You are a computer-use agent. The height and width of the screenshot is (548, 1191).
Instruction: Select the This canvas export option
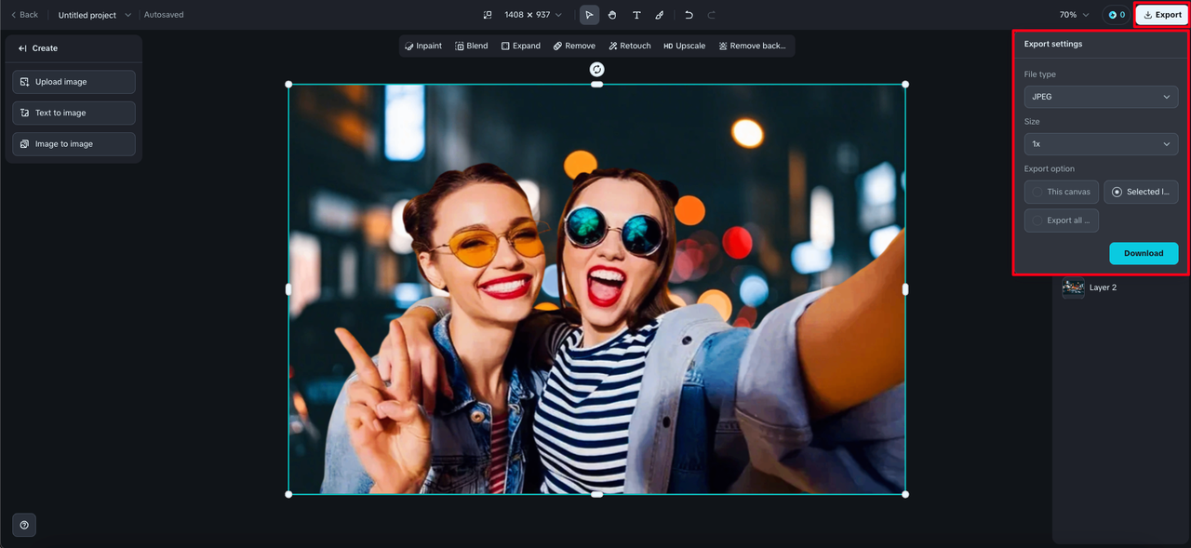[1061, 192]
